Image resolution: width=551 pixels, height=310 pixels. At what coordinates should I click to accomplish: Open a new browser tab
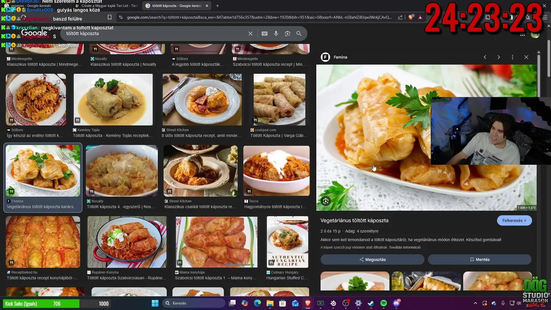tap(217, 6)
